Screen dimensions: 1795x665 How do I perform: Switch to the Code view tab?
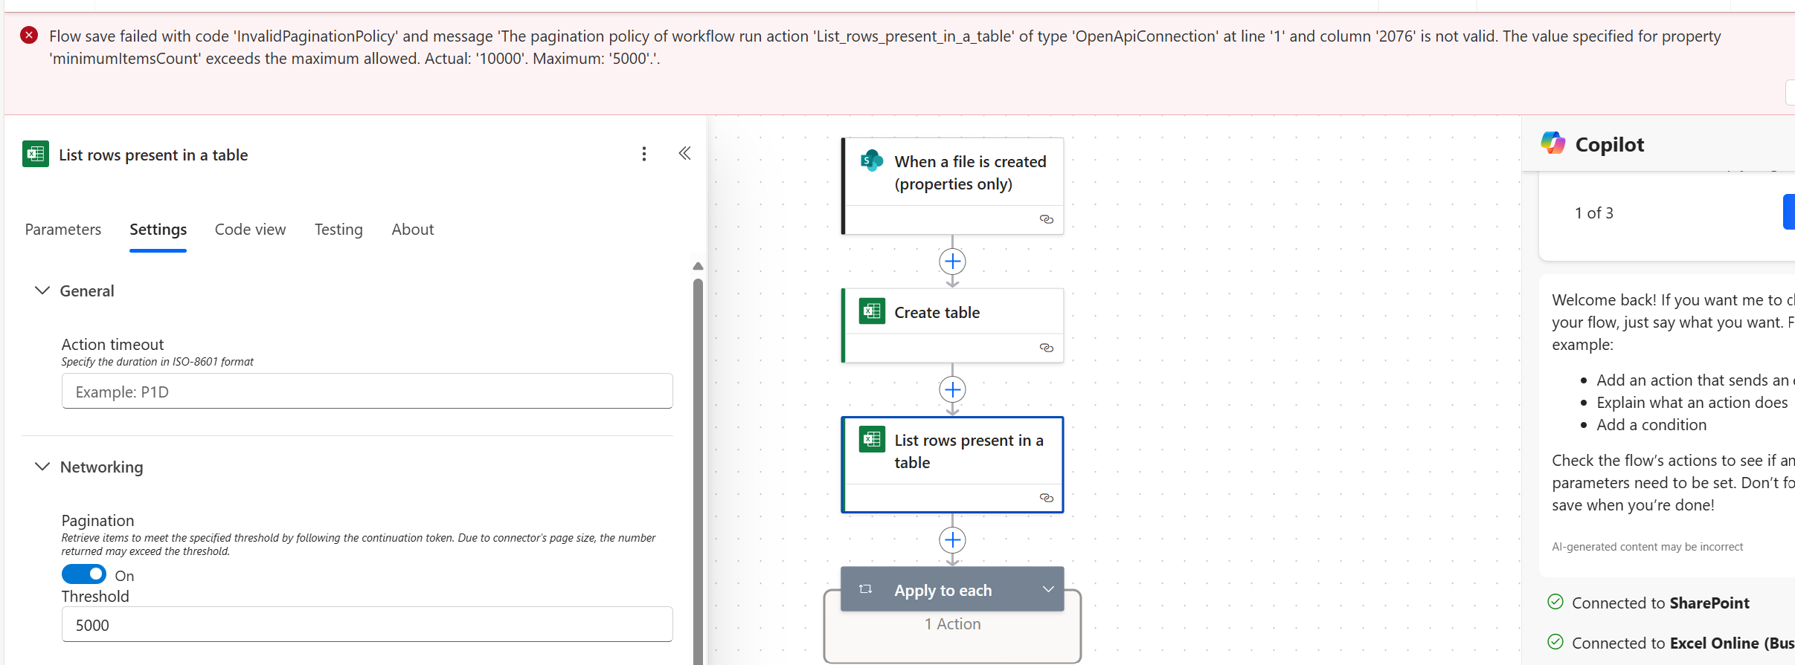point(250,230)
